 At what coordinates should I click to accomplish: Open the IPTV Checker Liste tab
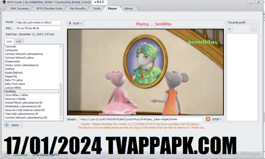click(x=49, y=9)
